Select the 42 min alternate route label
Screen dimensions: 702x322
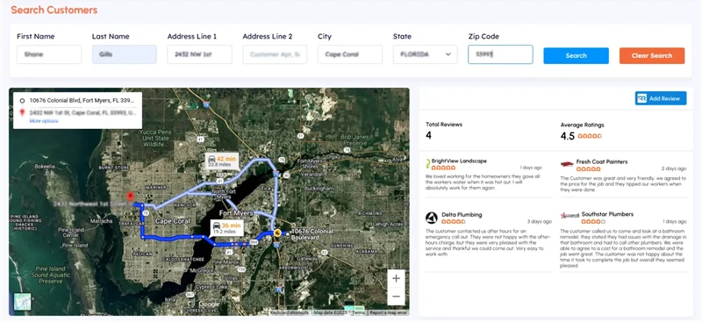(222, 161)
